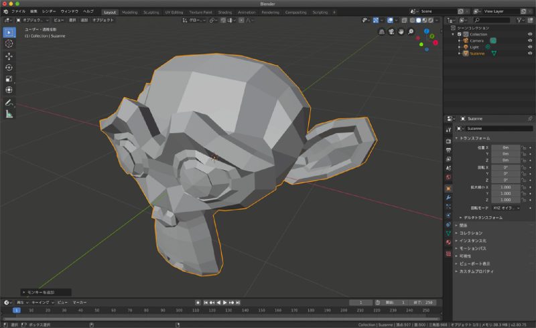
Task: Open the View Layer properties tab
Action: pyautogui.click(x=448, y=159)
